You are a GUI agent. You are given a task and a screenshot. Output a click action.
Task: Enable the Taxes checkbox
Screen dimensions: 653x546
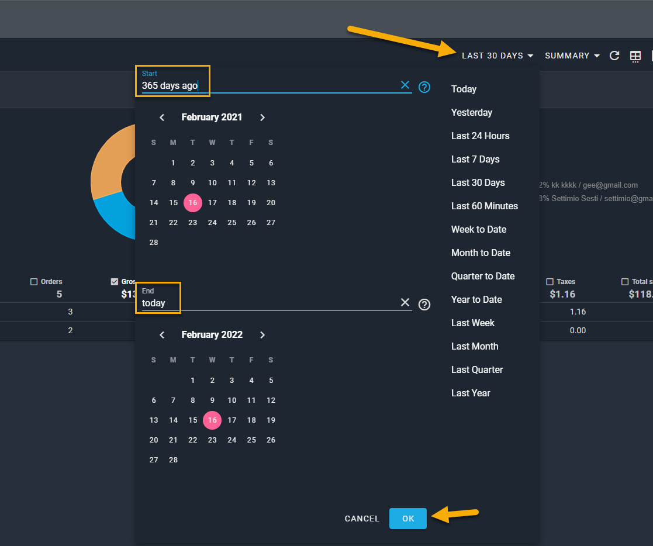tap(550, 282)
